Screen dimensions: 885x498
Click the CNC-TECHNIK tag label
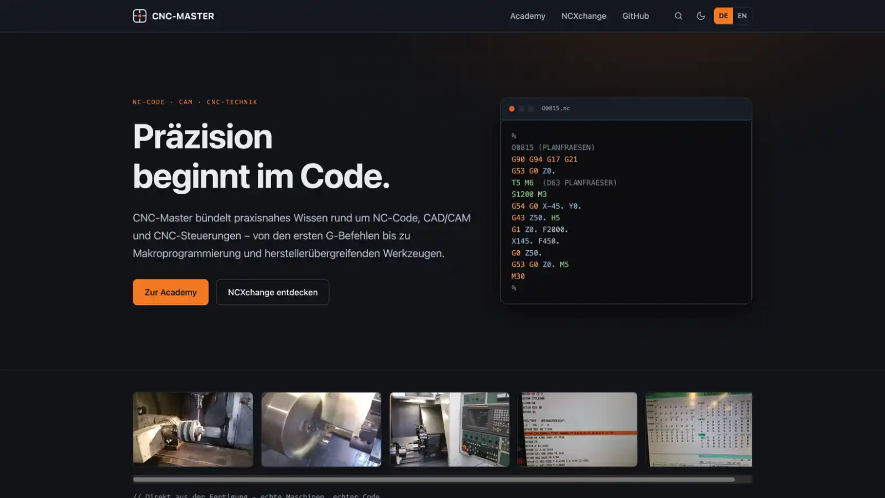(x=232, y=102)
